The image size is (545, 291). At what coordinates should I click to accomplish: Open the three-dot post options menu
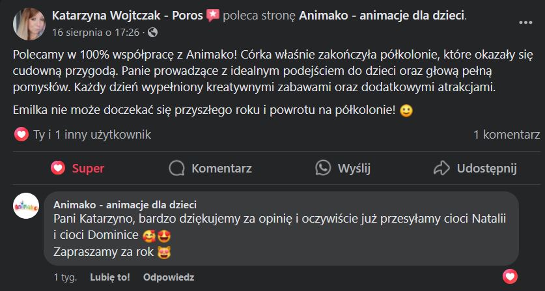point(525,23)
